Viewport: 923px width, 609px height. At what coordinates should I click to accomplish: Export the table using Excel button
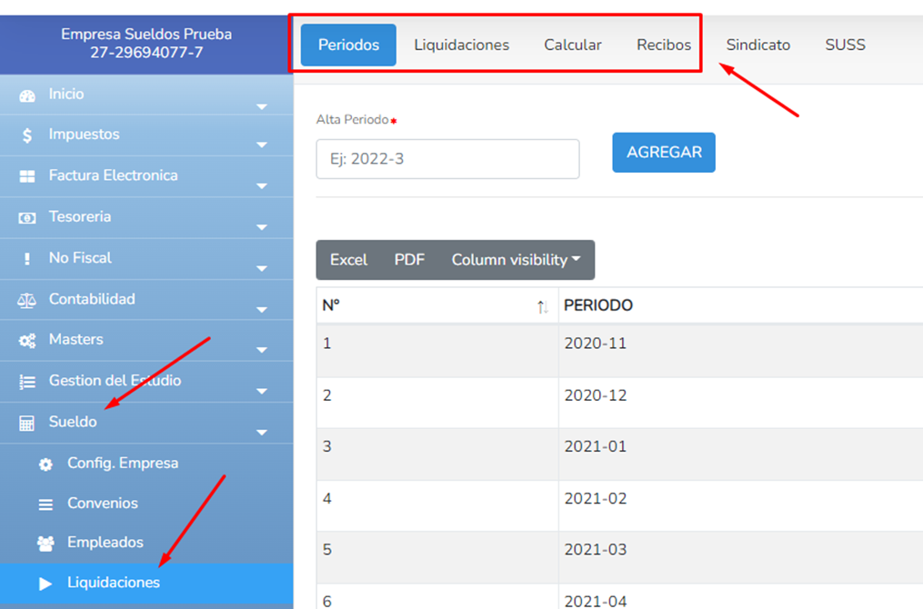[x=348, y=260]
